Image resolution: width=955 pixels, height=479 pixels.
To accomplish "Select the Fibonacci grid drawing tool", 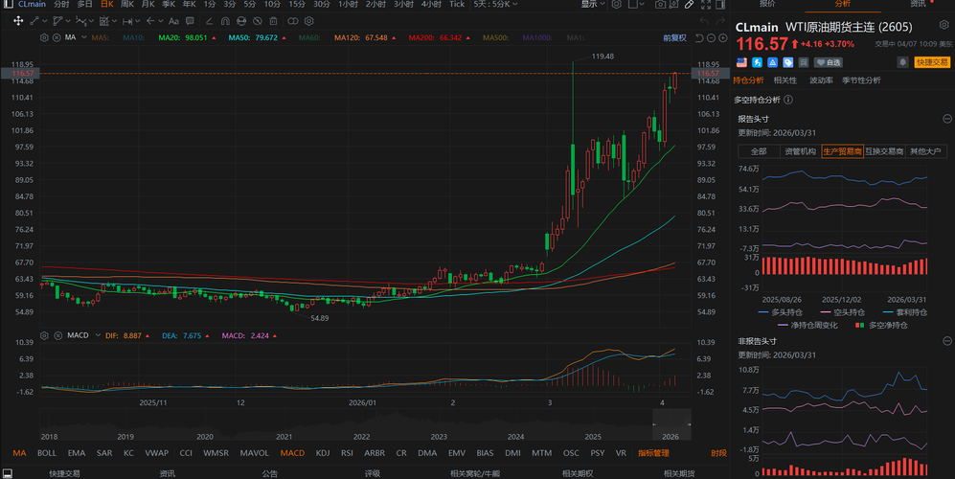I will pyautogui.click(x=104, y=21).
